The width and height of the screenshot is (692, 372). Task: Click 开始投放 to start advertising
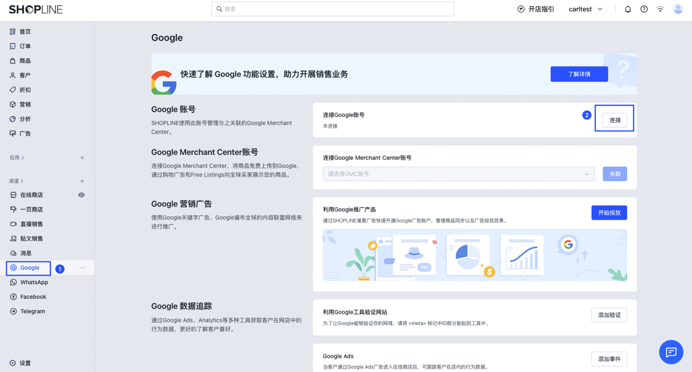pyautogui.click(x=609, y=213)
